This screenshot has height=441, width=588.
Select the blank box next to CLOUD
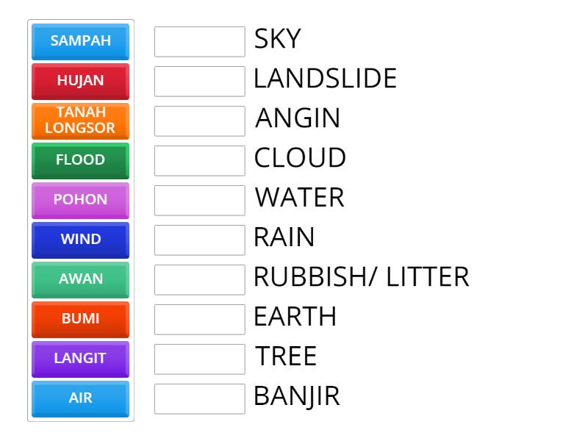click(x=199, y=161)
